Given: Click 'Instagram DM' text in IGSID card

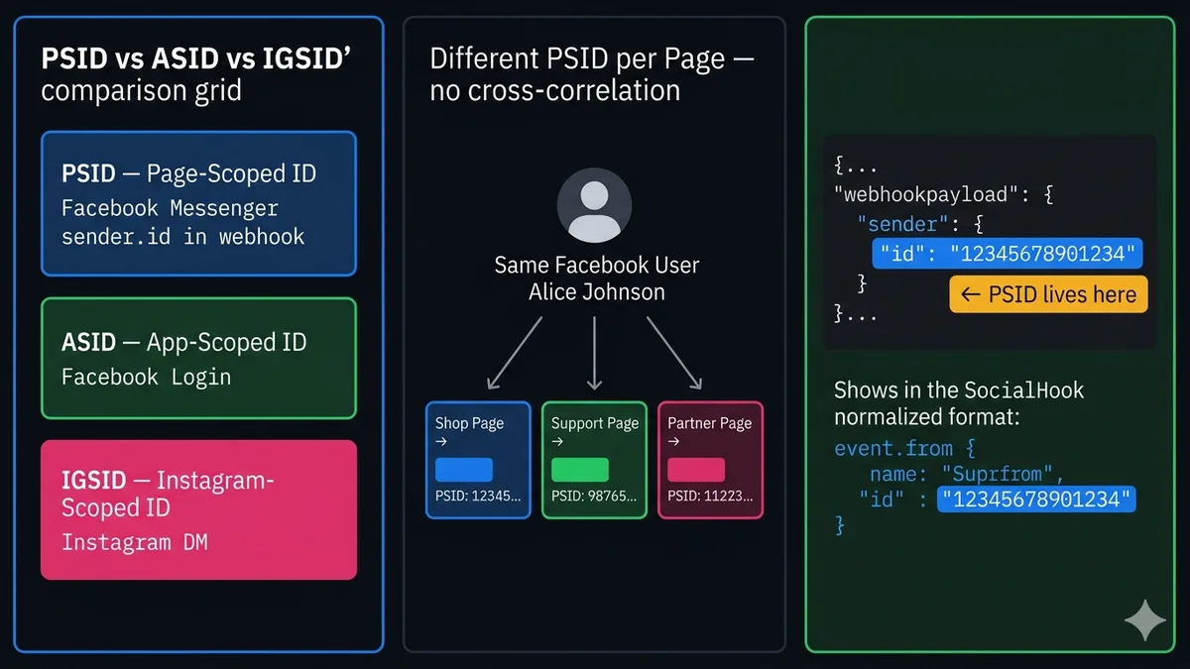Looking at the screenshot, I should 134,542.
